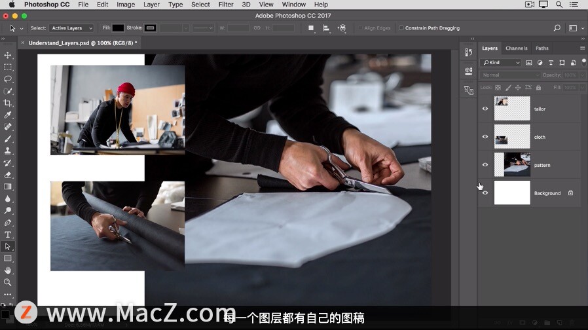Click the Fill color swatch
The width and height of the screenshot is (588, 330).
(118, 28)
